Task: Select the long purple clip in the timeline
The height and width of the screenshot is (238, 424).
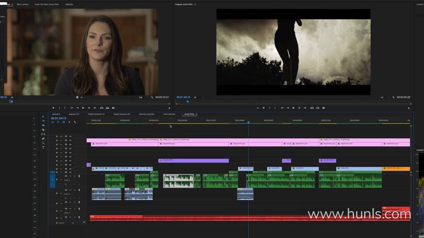Action: click(x=193, y=160)
